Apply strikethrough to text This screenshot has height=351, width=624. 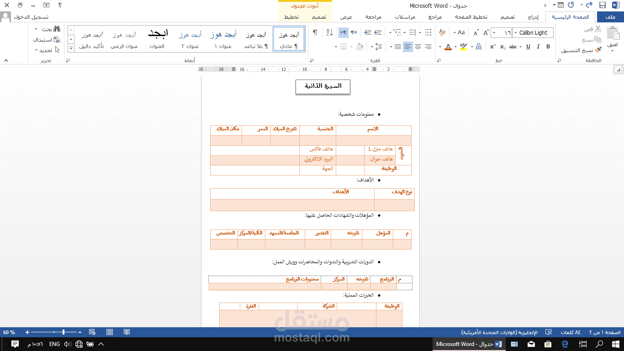pyautogui.click(x=513, y=46)
